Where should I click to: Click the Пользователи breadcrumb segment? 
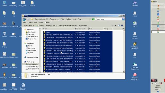coord(54,19)
